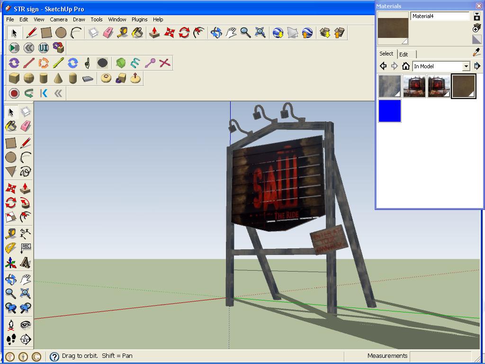485x364 pixels.
Task: Select the Offset tool in top toolbar
Action: pos(199,33)
